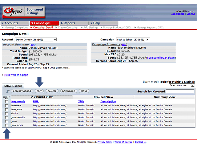Sort by the Keywords column header
The width and height of the screenshot is (197, 148).
pos(18,101)
